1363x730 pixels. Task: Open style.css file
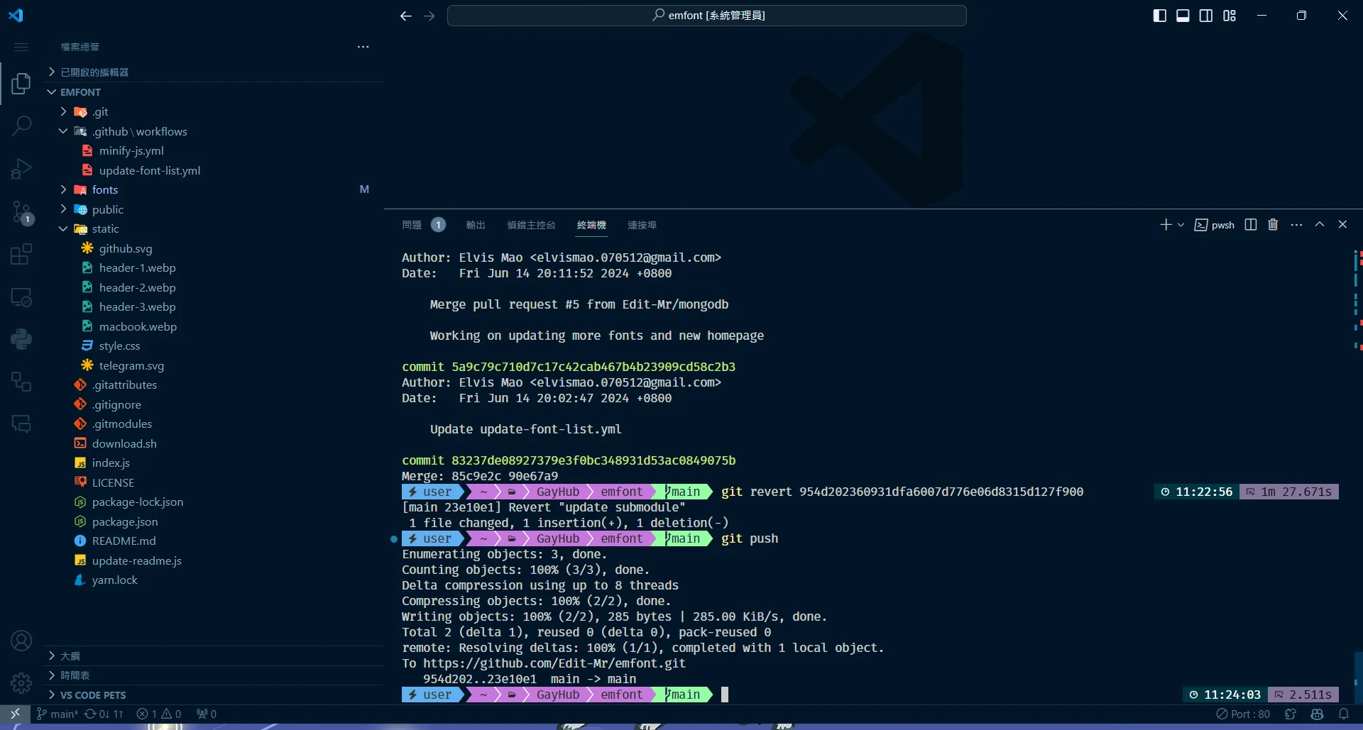pyautogui.click(x=213, y=346)
